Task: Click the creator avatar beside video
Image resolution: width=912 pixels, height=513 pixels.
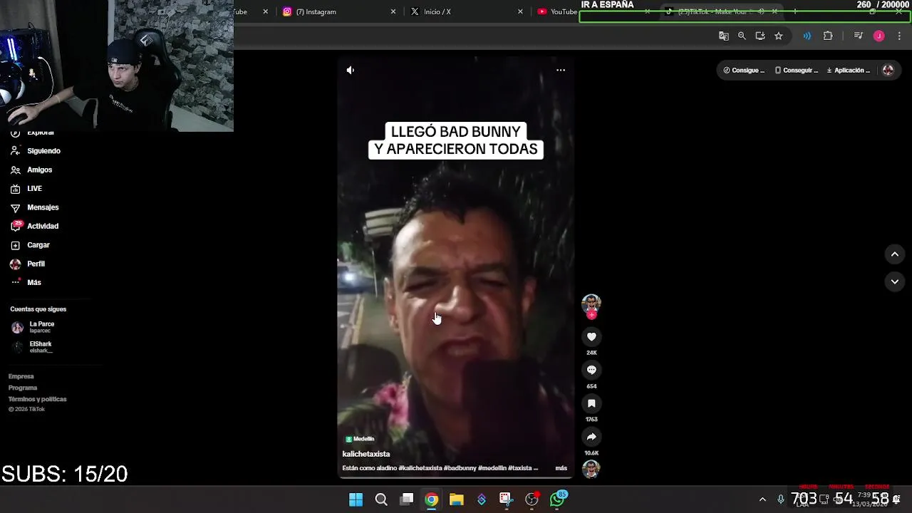Action: coord(591,304)
